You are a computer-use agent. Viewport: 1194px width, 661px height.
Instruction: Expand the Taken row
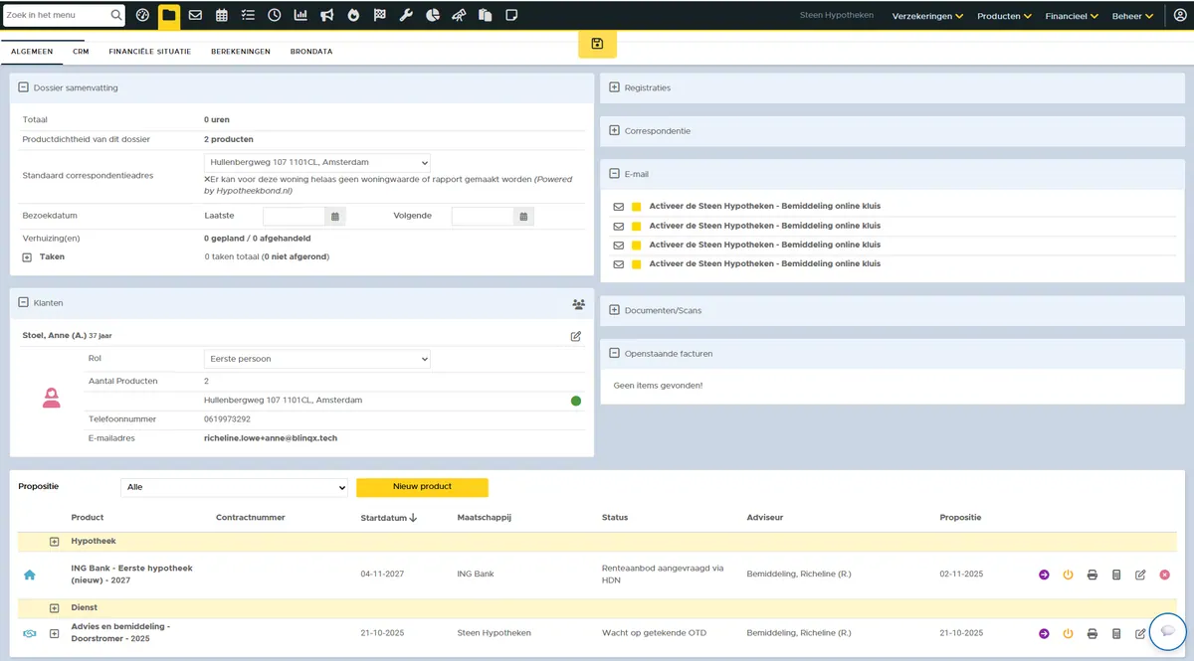pos(27,257)
